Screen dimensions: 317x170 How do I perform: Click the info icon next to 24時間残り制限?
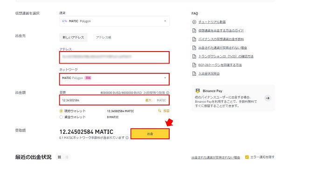click(x=168, y=93)
